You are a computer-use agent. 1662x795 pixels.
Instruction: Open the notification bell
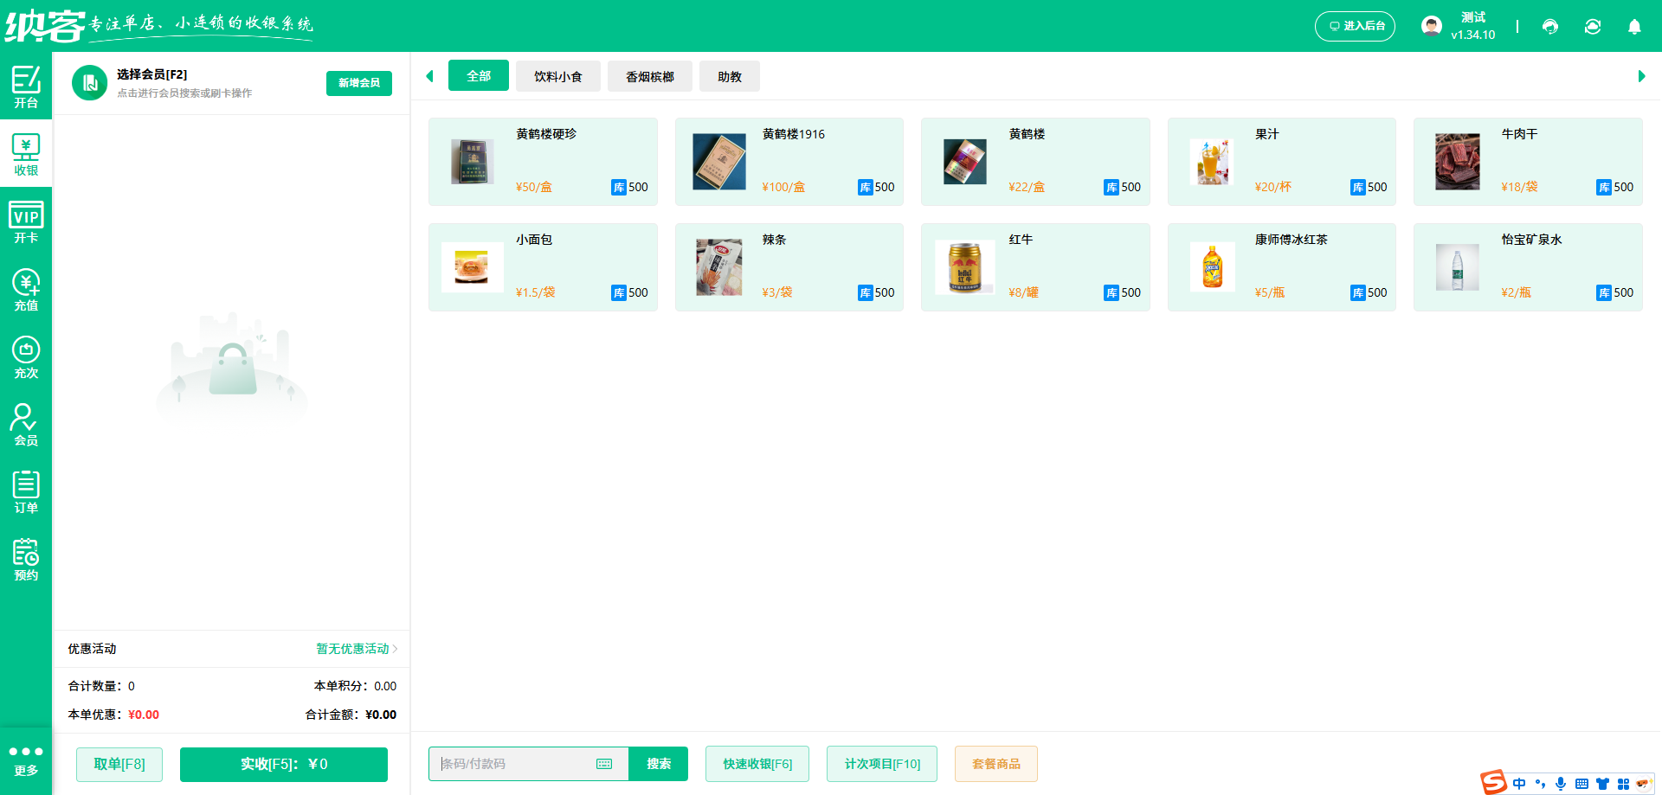[x=1634, y=27]
